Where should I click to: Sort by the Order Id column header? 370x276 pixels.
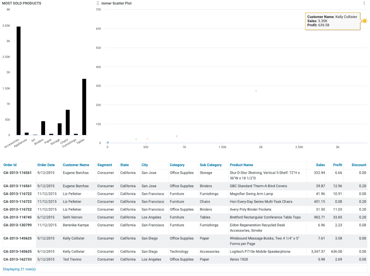[10, 165]
